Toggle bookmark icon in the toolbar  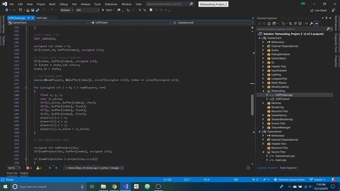[x=151, y=10]
